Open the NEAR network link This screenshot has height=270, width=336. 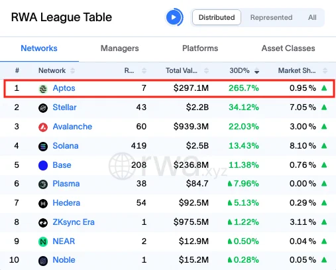click(64, 241)
